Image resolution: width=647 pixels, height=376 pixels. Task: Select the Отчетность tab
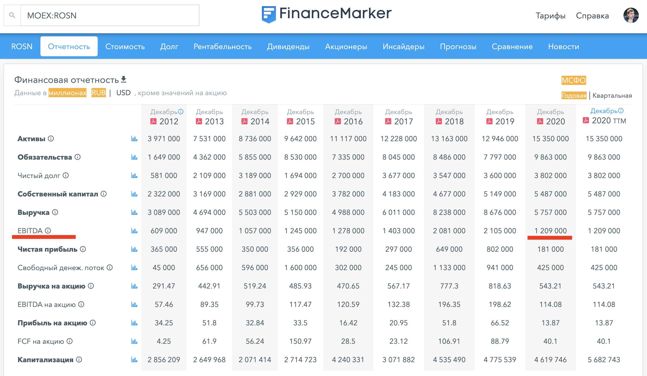pos(69,47)
